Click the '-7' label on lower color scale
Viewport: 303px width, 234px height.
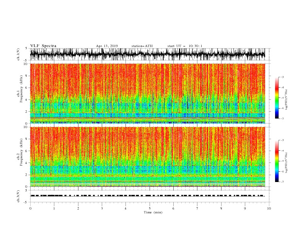tap(282, 182)
